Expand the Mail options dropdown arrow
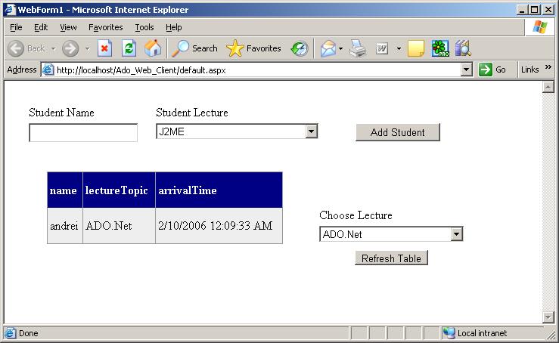559x343 pixels. (x=341, y=48)
